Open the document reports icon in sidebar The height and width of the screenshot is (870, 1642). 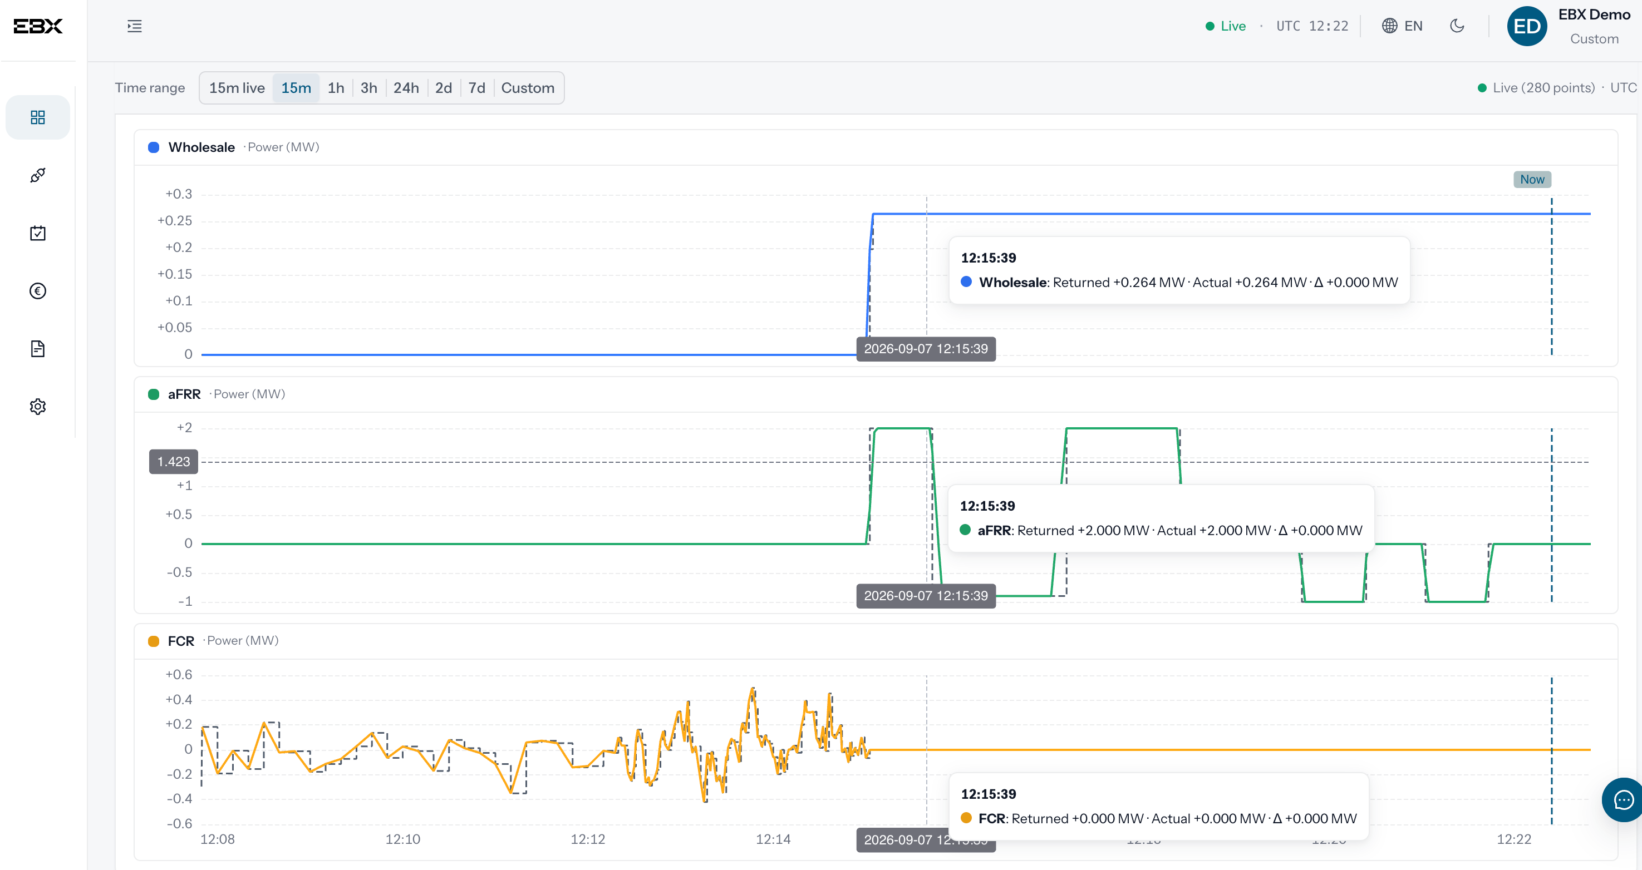tap(38, 348)
